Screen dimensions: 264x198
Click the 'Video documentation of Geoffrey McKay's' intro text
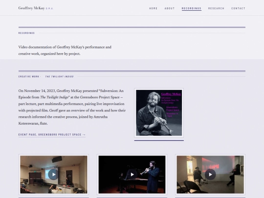pos(65,50)
